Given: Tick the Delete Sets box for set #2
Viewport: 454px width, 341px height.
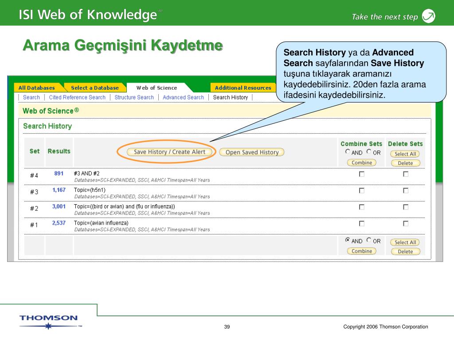Looking at the screenshot, I should pyautogui.click(x=406, y=207).
